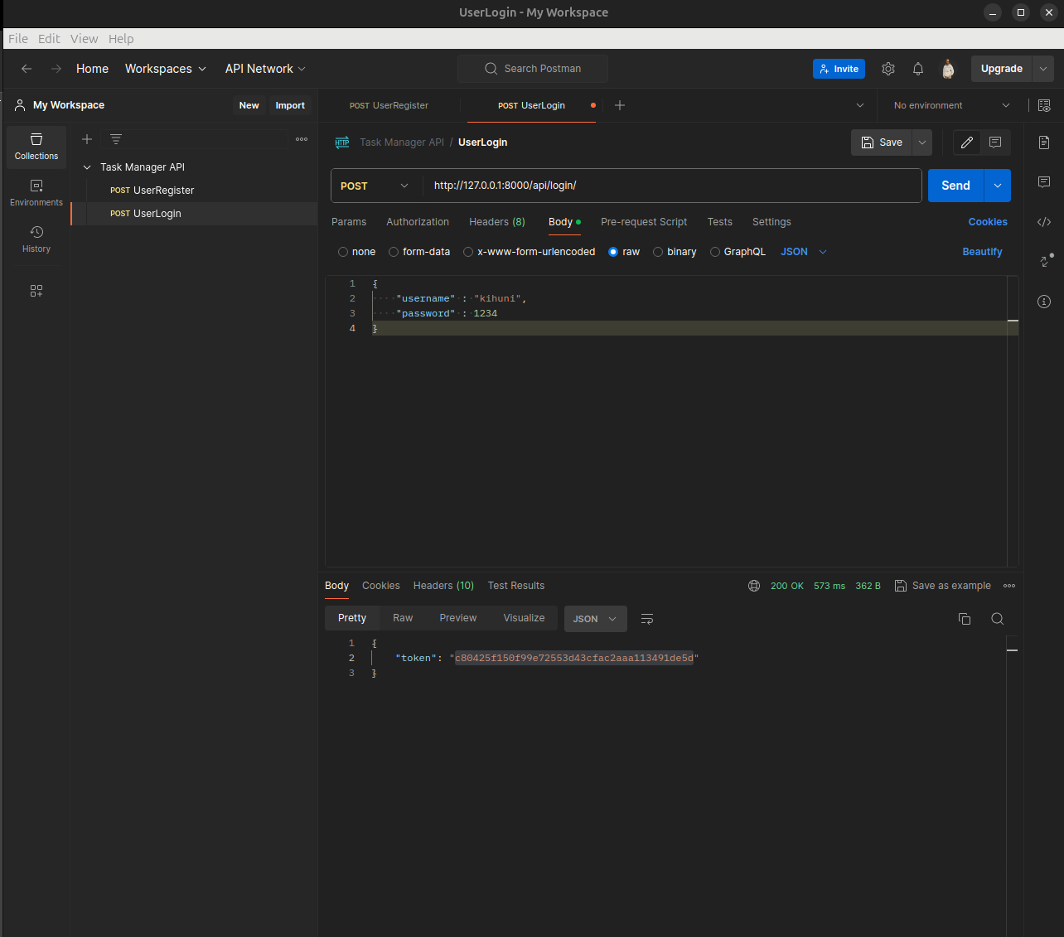The height and width of the screenshot is (937, 1064).
Task: Toggle response line wrap icon
Action: [x=647, y=619]
